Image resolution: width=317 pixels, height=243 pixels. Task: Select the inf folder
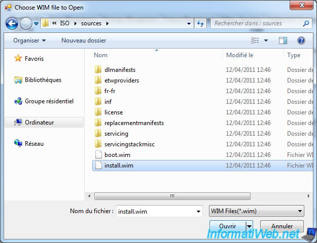click(108, 102)
